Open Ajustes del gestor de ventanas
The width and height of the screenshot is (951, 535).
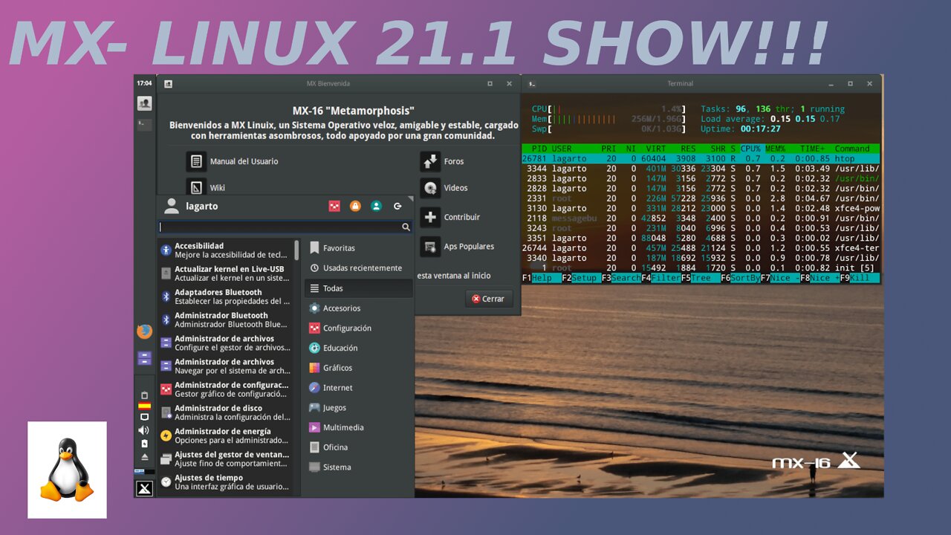coord(226,458)
